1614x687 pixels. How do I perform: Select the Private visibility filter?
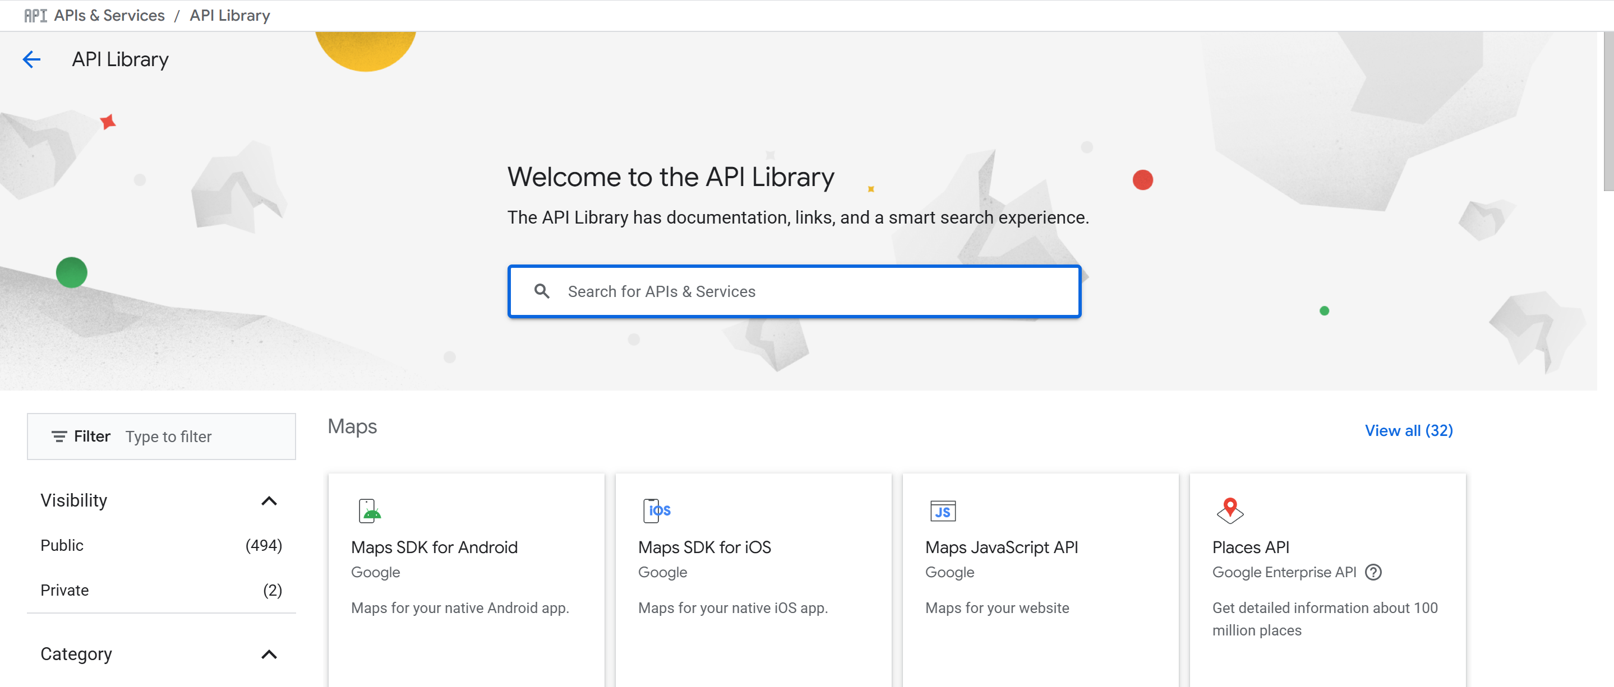tap(64, 590)
